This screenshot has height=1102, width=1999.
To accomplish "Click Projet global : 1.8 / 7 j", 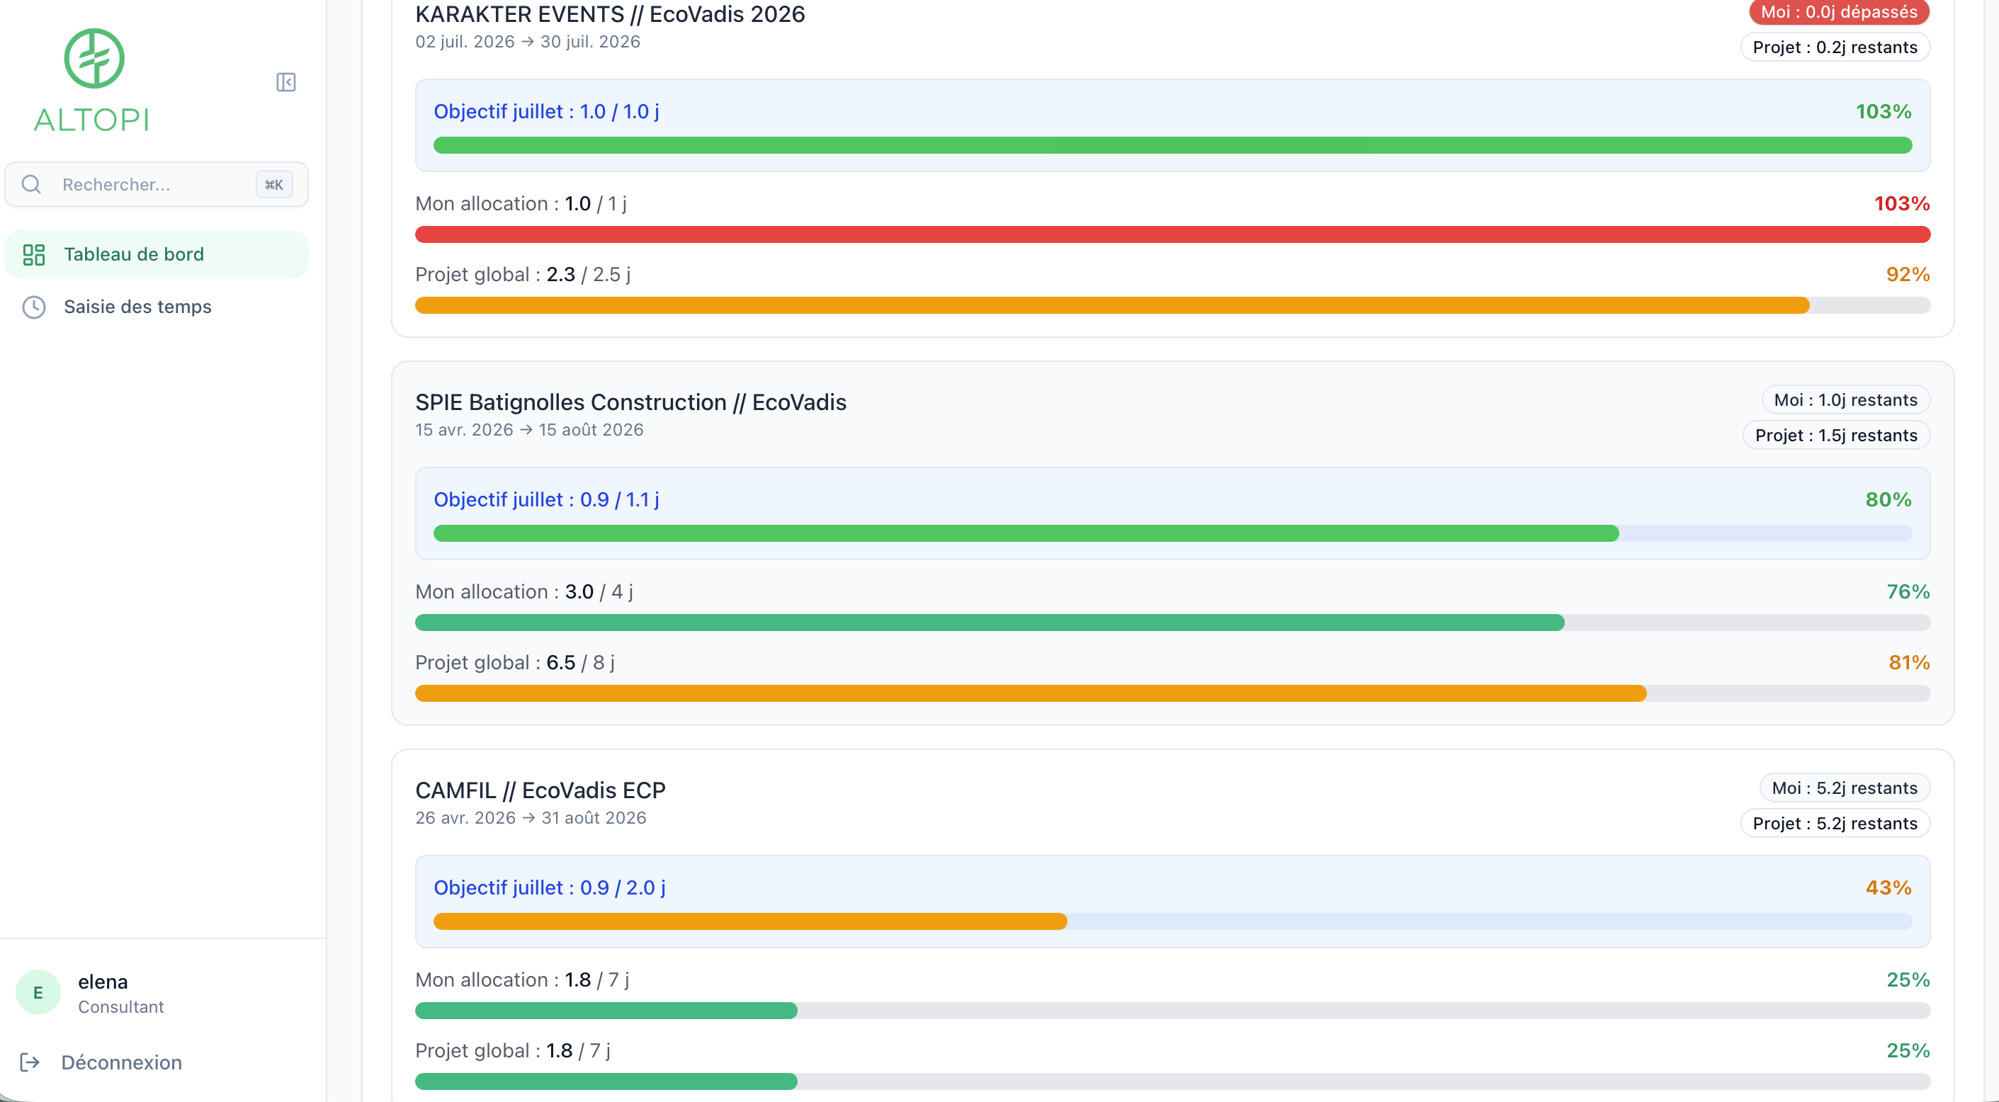I will point(513,1050).
